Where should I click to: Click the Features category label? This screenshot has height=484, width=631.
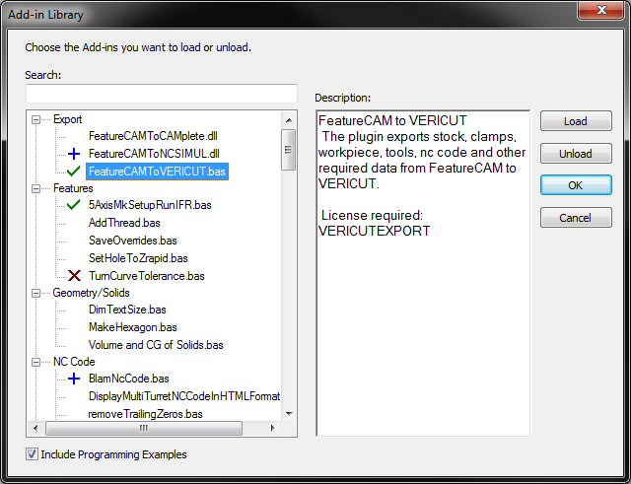[x=73, y=188]
